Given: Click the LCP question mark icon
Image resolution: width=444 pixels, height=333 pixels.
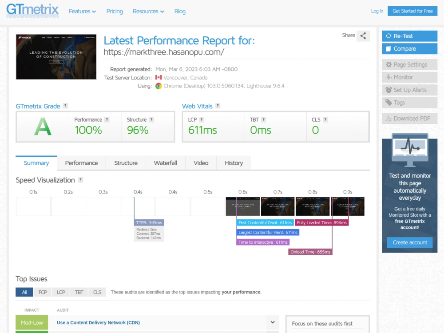Looking at the screenshot, I should (201, 119).
